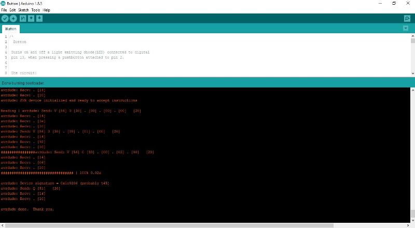Click 'AVR device initialized' console line
The image size is (415, 228).
[69, 100]
